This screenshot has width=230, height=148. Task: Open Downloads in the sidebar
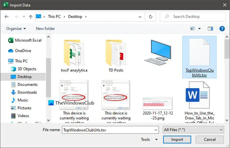point(24,92)
